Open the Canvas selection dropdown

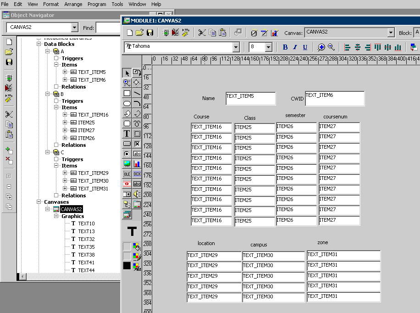391,33
